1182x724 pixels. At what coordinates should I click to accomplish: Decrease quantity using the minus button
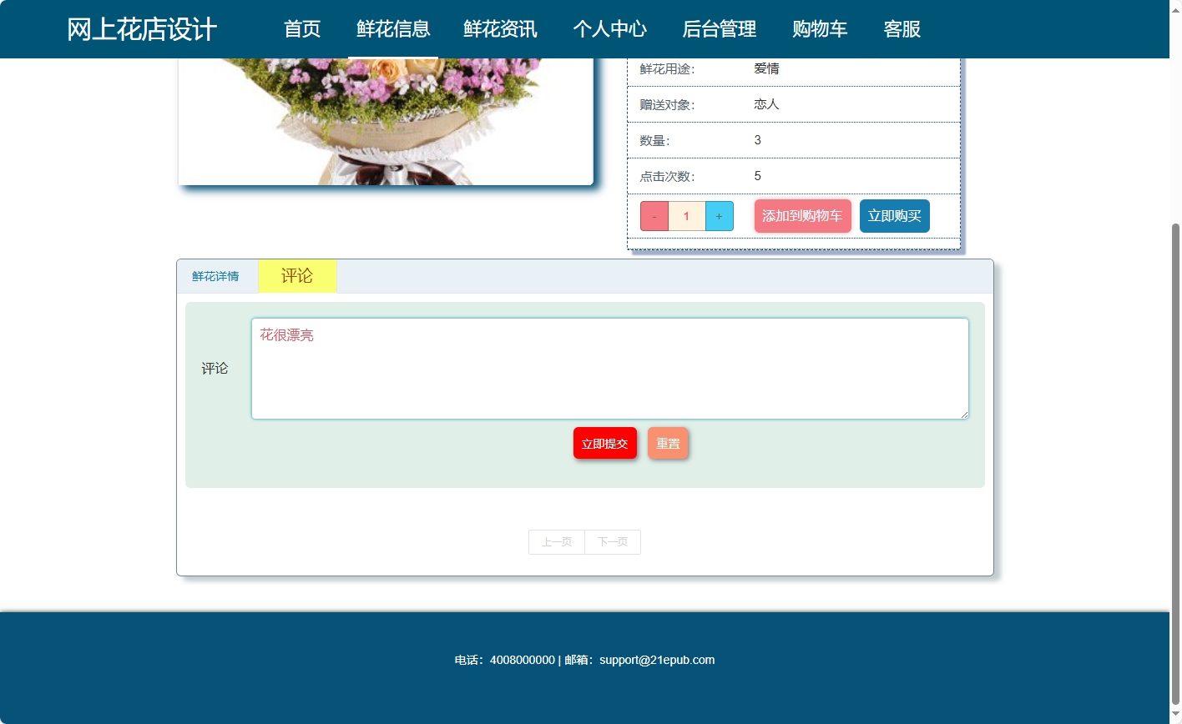[x=654, y=215]
